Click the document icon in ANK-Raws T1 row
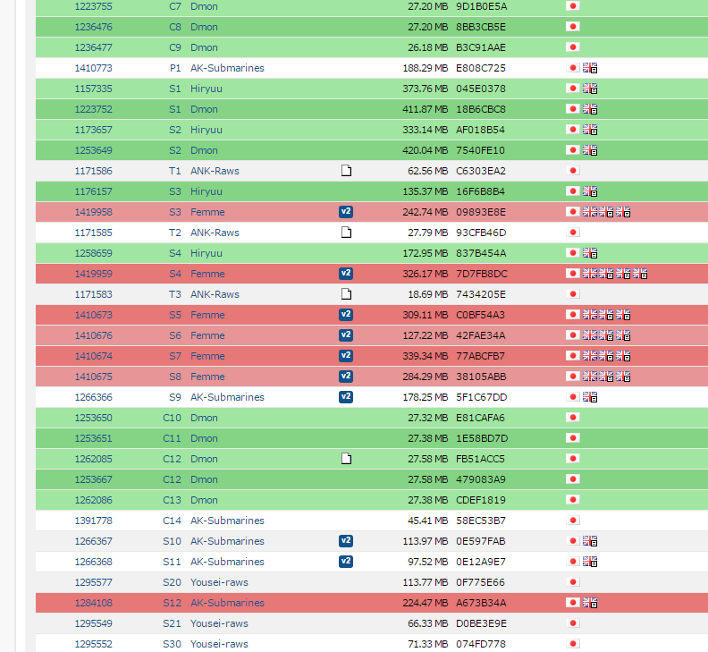Viewport: 708px width, 652px height. click(346, 171)
